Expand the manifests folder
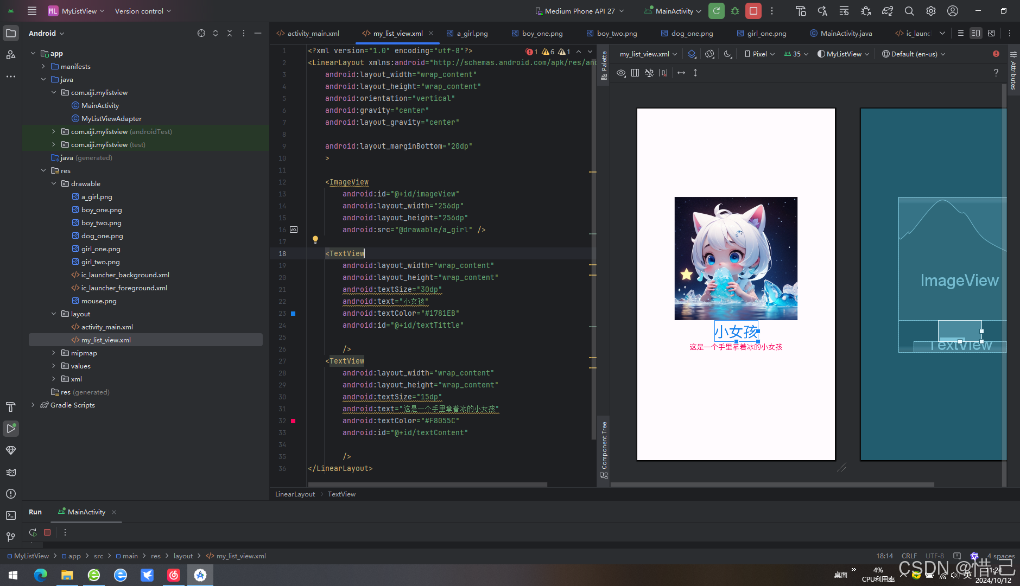 tap(43, 66)
